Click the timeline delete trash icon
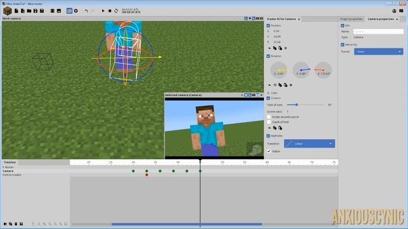The width and height of the screenshot is (408, 229). point(16,224)
